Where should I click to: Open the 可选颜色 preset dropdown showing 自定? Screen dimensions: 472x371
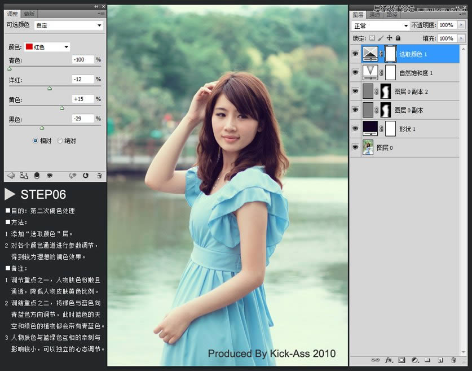(68, 25)
